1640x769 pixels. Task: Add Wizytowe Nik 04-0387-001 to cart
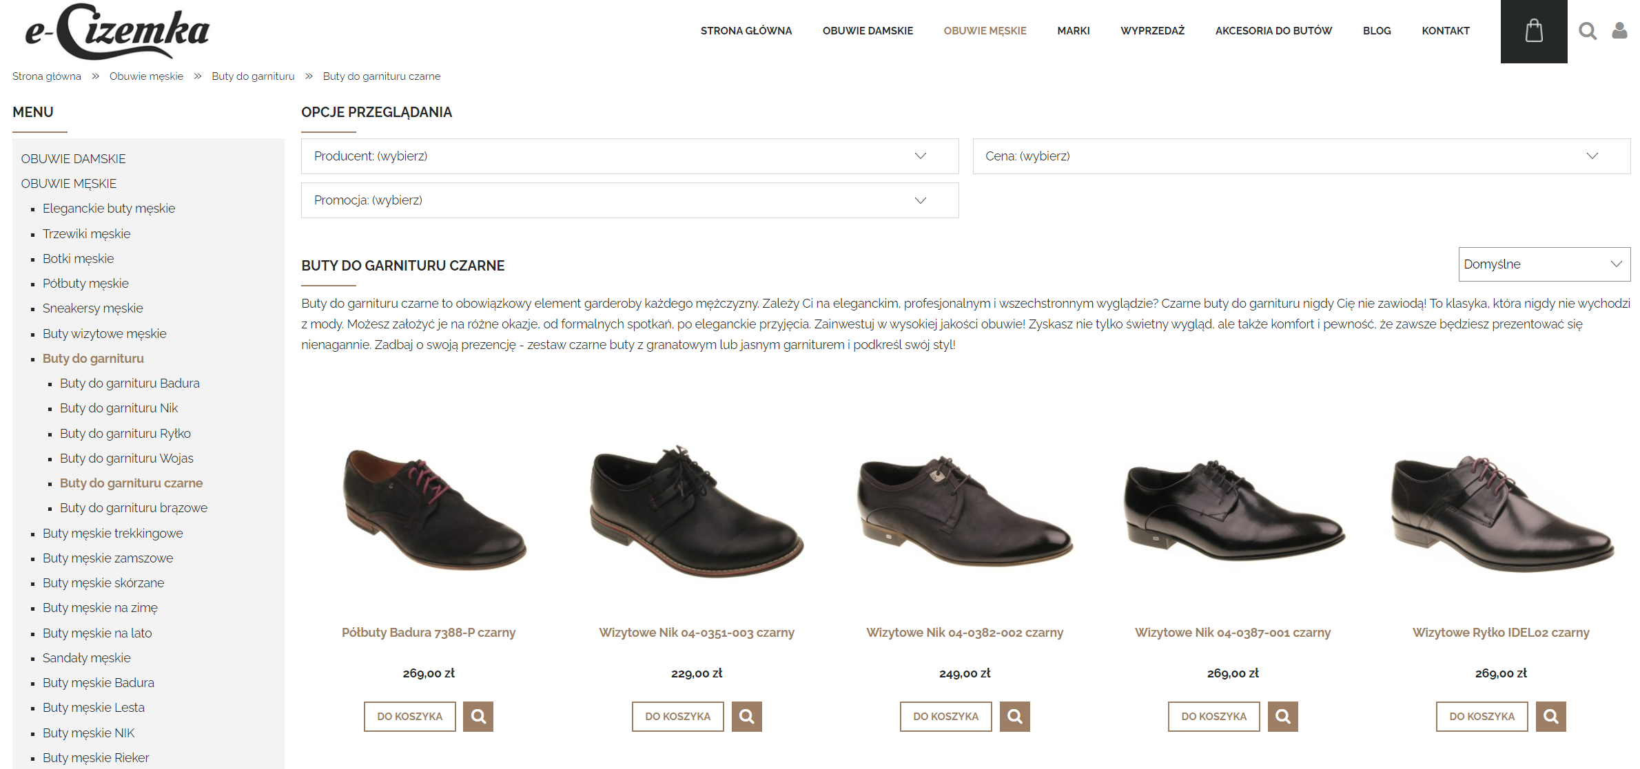pos(1213,716)
